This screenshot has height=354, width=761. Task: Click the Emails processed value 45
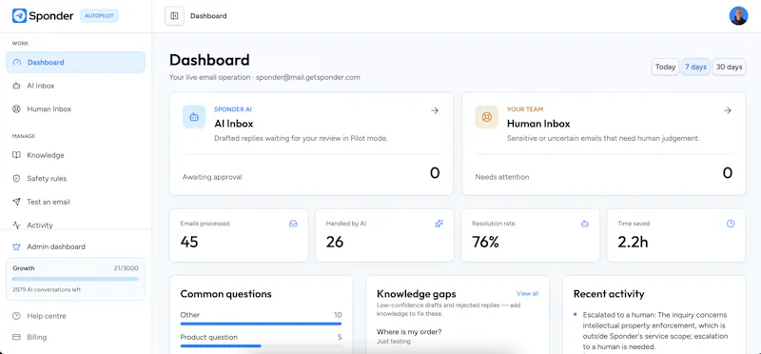click(189, 242)
